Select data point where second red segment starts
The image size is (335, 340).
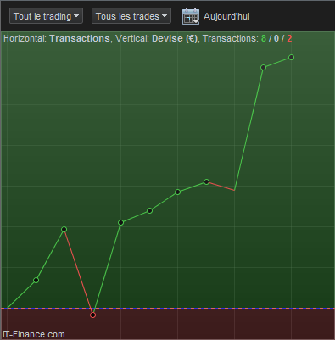[x=206, y=181]
